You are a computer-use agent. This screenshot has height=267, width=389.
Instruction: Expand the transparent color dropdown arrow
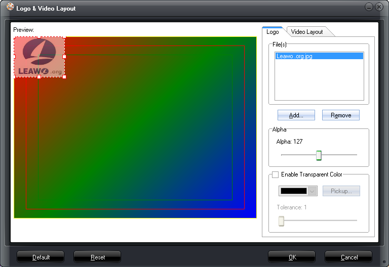[313, 191]
